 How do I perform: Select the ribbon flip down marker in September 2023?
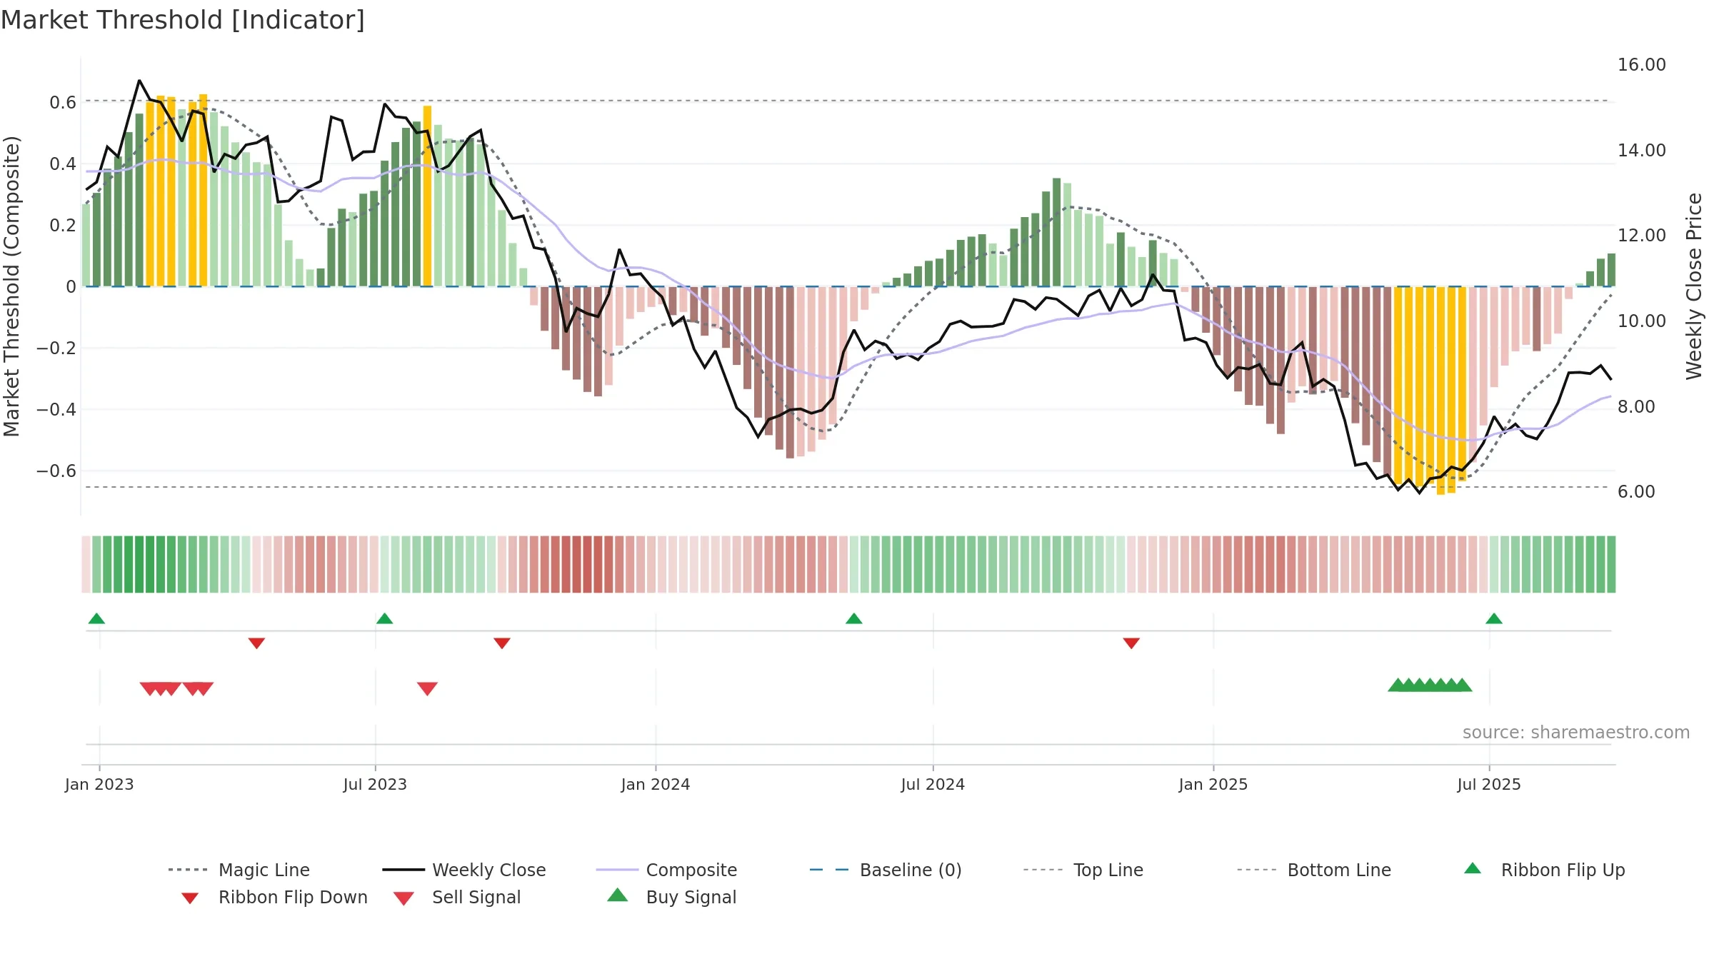(x=502, y=643)
